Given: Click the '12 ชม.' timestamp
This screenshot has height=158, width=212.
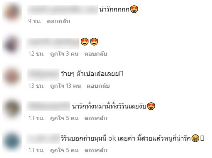Looking at the screenshot, I should 36,54.
